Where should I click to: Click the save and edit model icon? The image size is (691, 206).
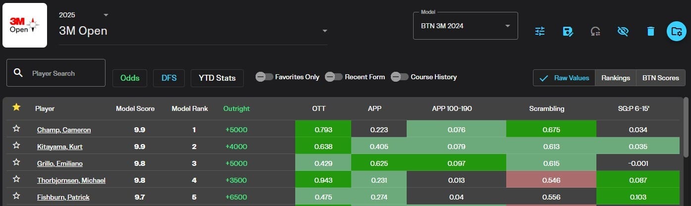pyautogui.click(x=568, y=31)
